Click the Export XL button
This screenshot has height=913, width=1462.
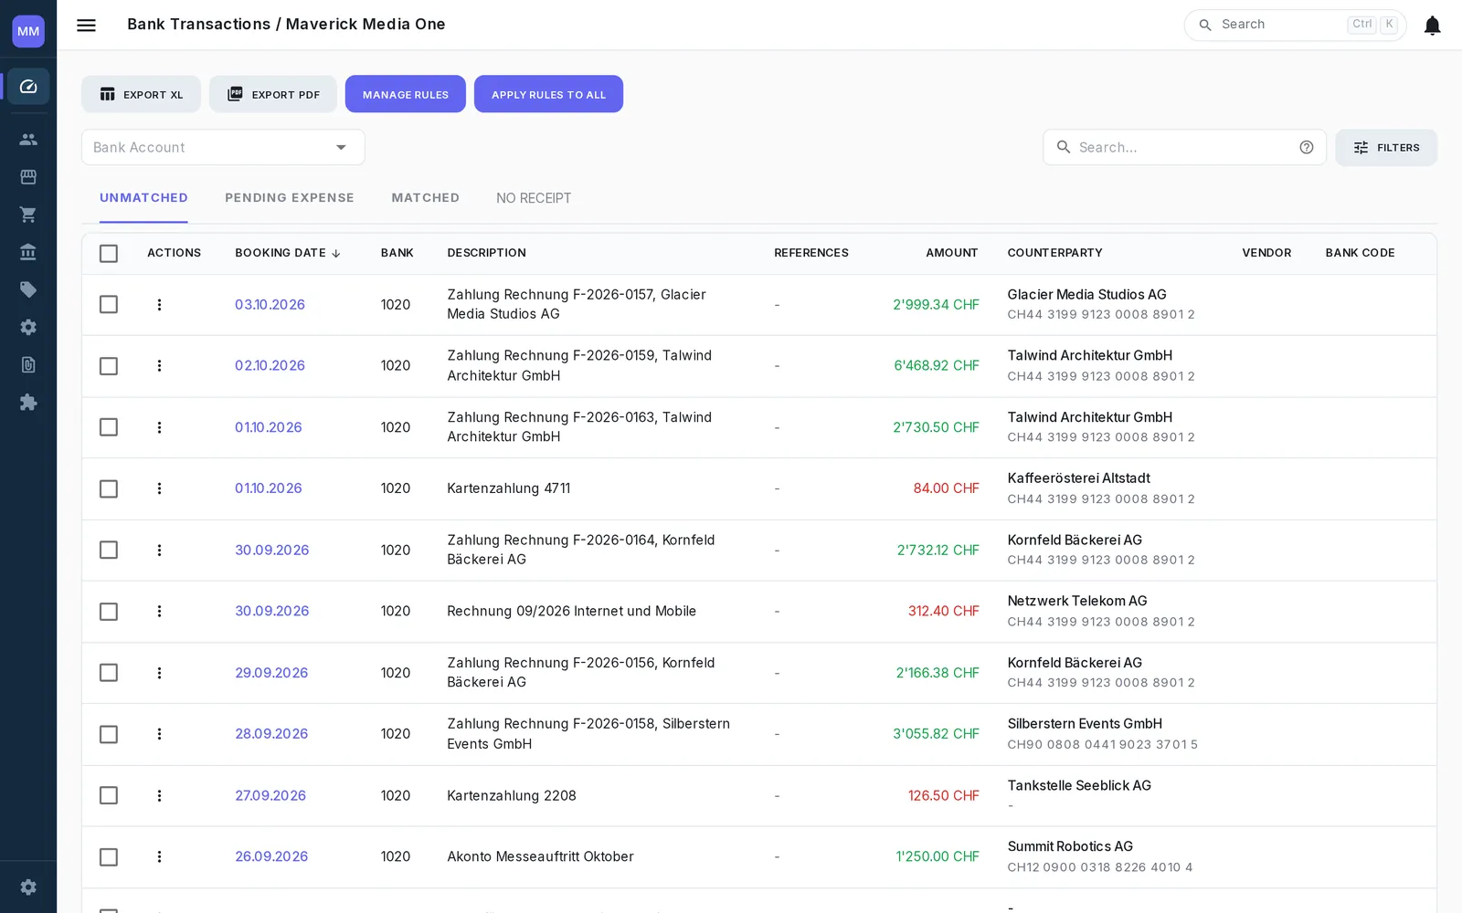pyautogui.click(x=141, y=94)
